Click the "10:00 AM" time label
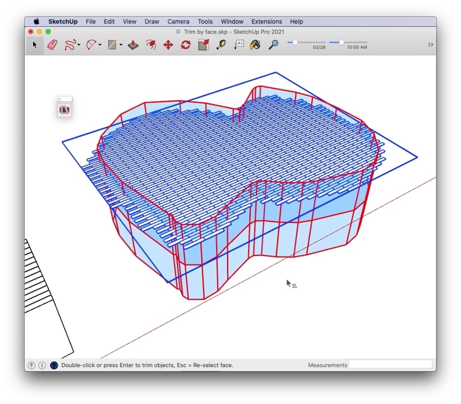This screenshot has height=404, width=461. tap(357, 47)
